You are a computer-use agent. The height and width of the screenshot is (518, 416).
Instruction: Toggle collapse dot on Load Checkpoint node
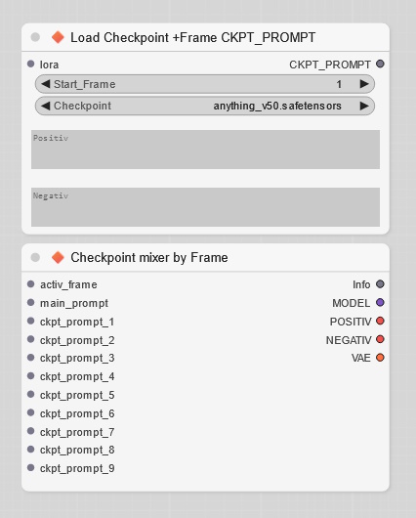[x=35, y=37]
